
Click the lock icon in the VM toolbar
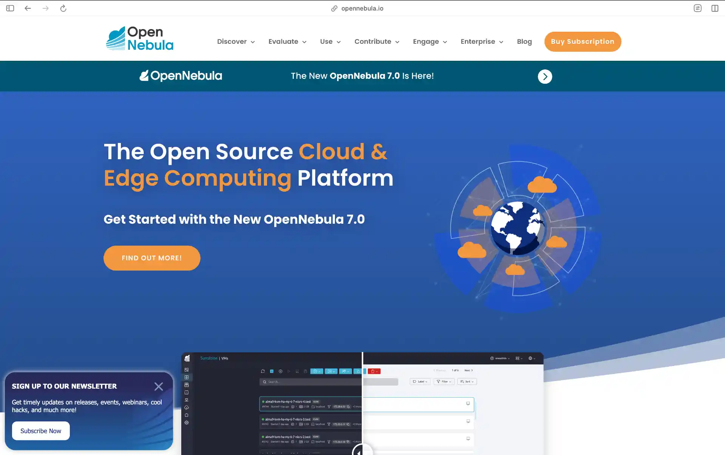coord(358,371)
